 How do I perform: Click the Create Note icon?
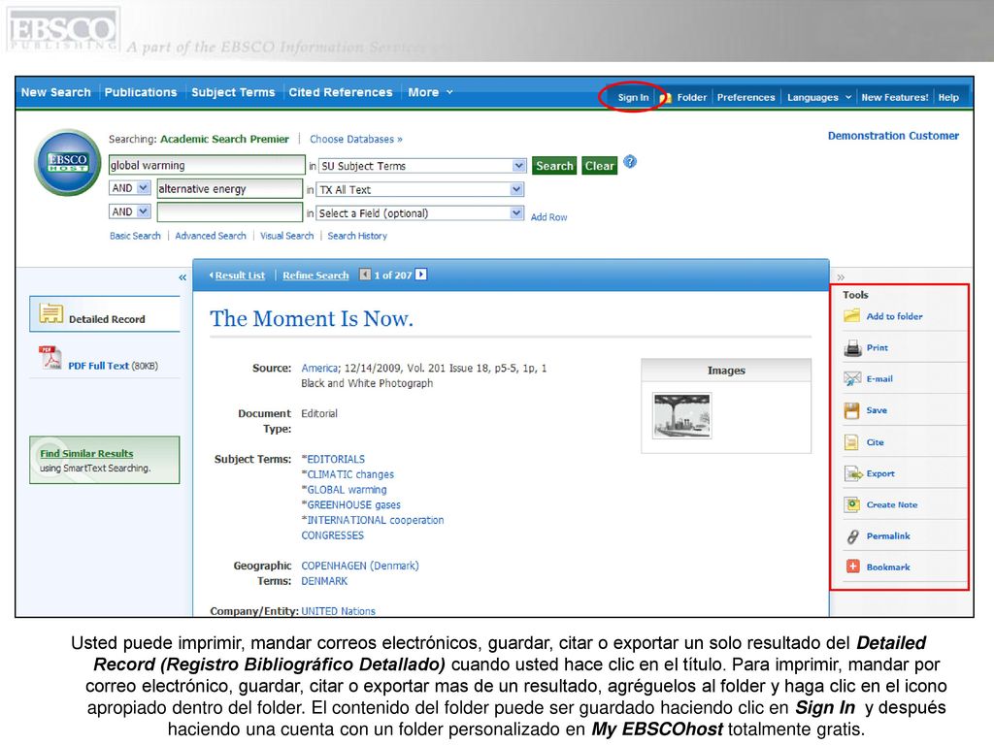tap(852, 504)
